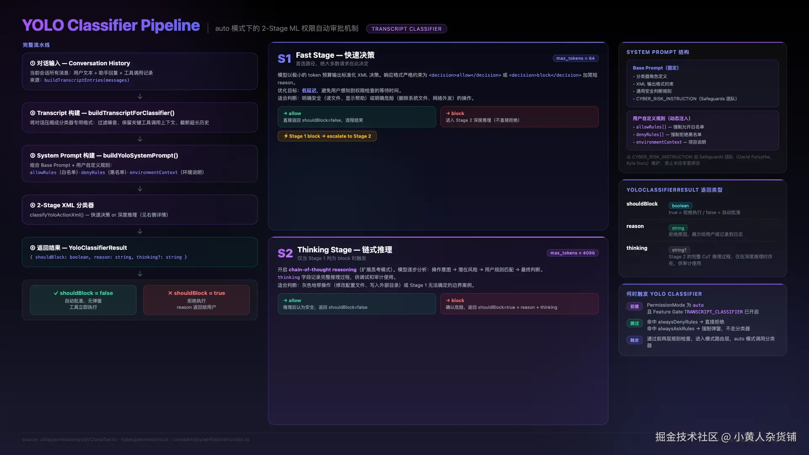Click the 前提 tag in trigger panel
The image size is (809, 455).
[634, 307]
